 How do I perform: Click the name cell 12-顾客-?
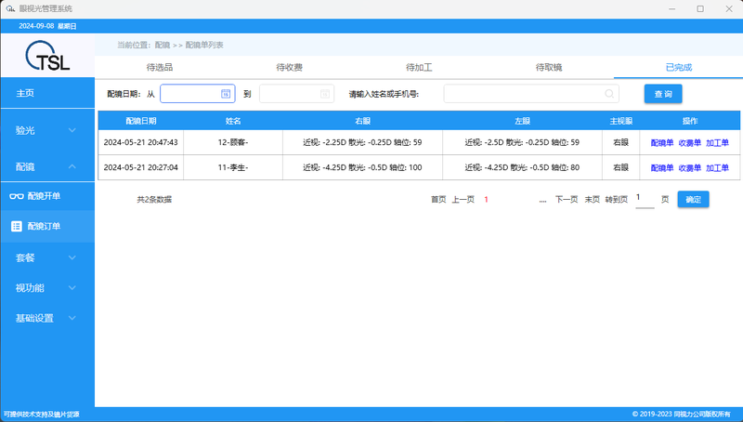(233, 142)
